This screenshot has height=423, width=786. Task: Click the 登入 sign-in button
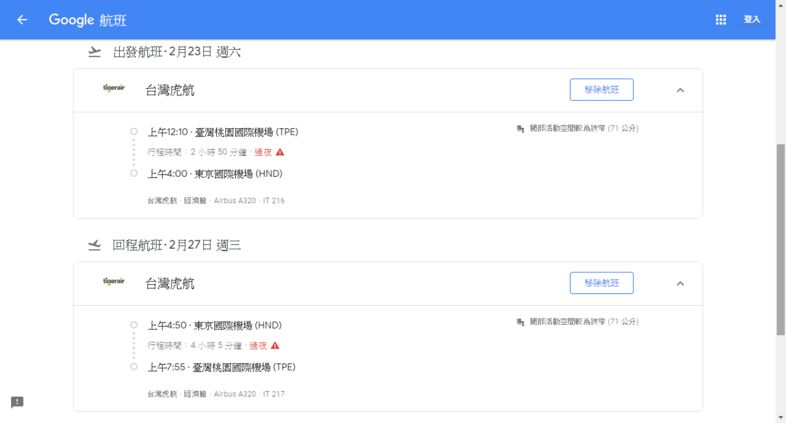[752, 20]
